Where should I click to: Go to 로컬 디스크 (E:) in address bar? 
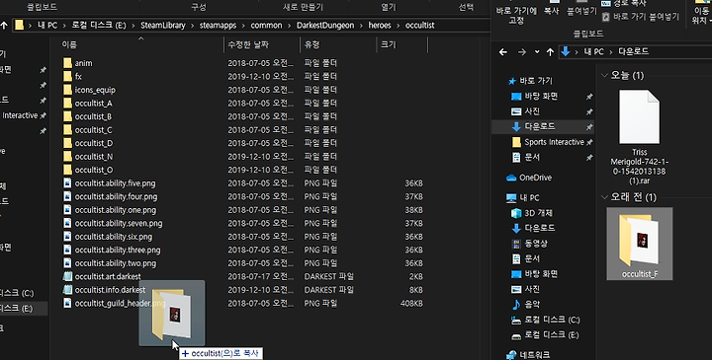tap(99, 26)
